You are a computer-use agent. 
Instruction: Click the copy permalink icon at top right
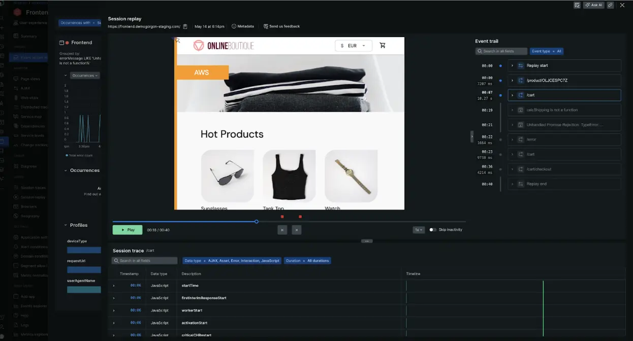(x=610, y=5)
